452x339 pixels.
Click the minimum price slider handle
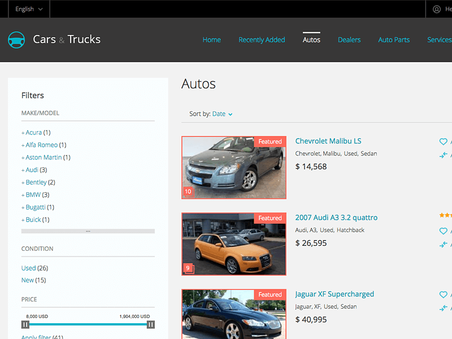click(25, 324)
